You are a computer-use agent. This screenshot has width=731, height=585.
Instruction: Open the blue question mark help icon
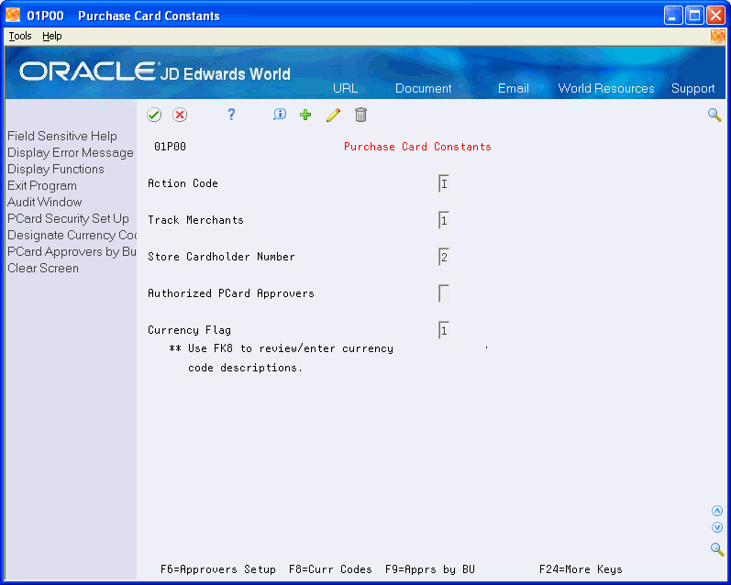(231, 115)
